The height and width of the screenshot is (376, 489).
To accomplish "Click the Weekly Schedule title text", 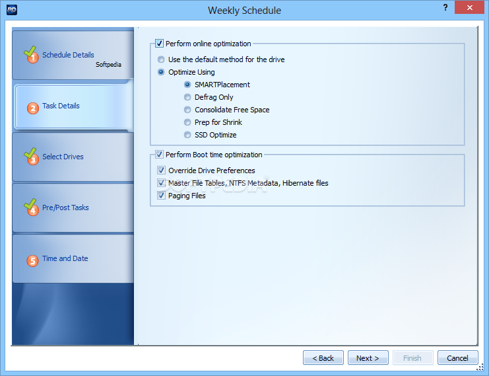I will (x=244, y=11).
